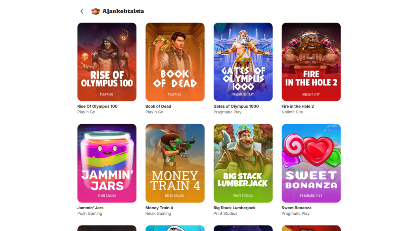Open the Big Stack Lumberjack title link

234,208
